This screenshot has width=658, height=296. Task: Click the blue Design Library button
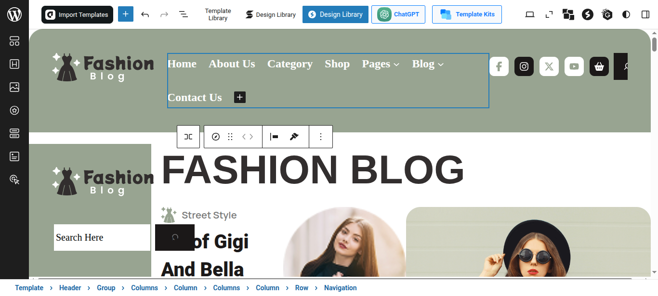[335, 14]
